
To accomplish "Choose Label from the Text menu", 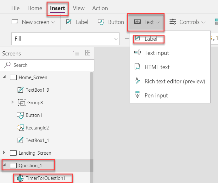I will coord(151,39).
